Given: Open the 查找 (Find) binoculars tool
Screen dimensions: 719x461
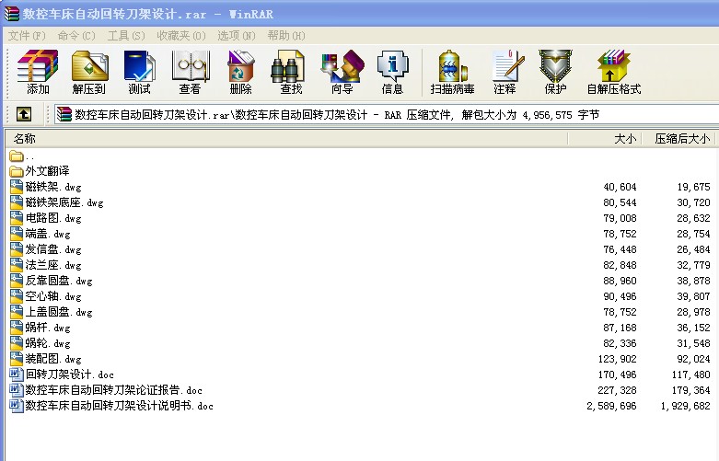Looking at the screenshot, I should tap(291, 72).
